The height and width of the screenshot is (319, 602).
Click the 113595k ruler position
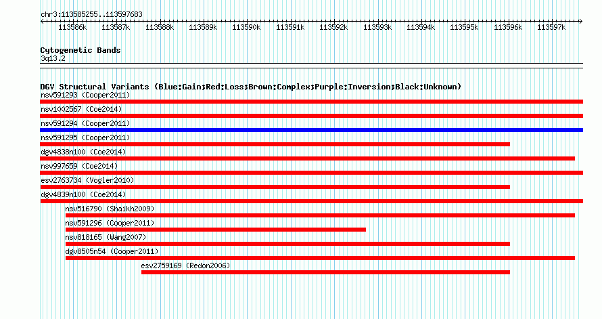464,27
